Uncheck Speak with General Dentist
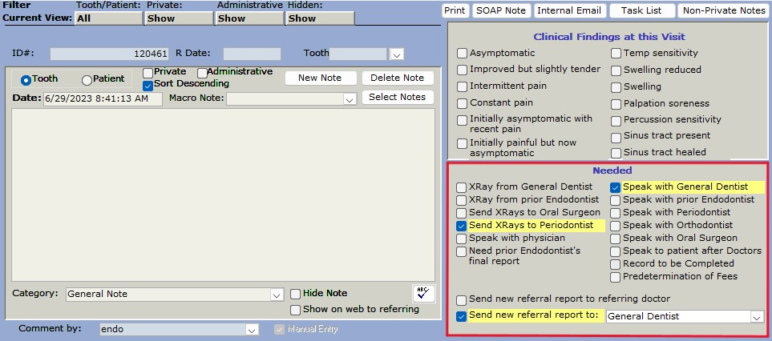This screenshot has height=341, width=772. coord(615,187)
